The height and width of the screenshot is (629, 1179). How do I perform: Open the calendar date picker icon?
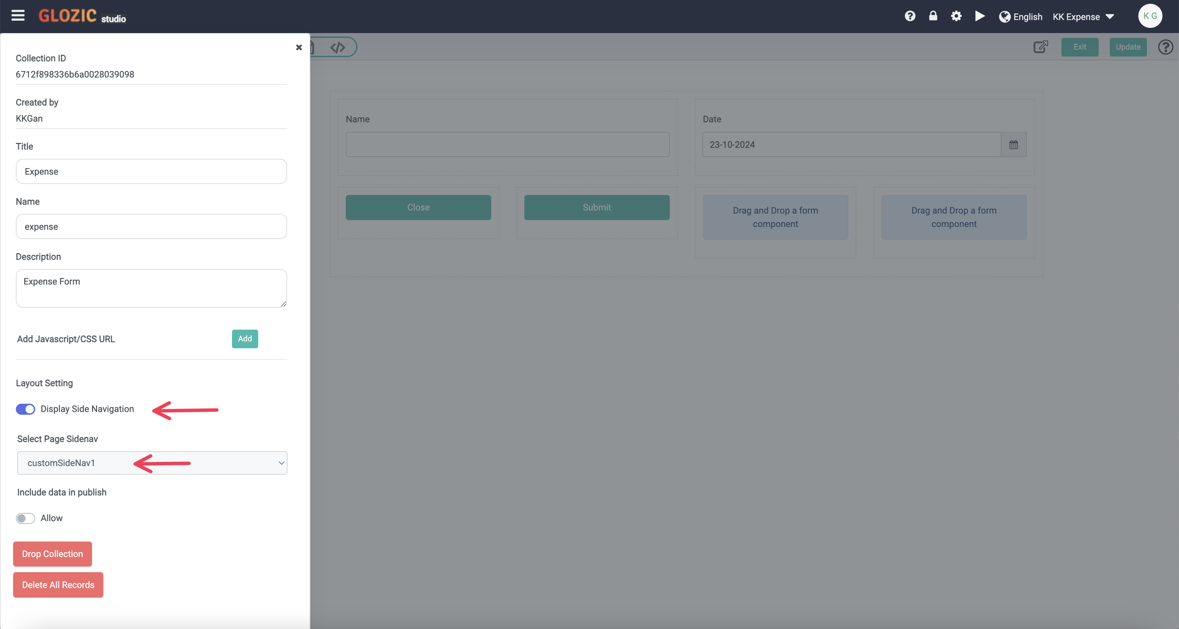coord(1013,145)
